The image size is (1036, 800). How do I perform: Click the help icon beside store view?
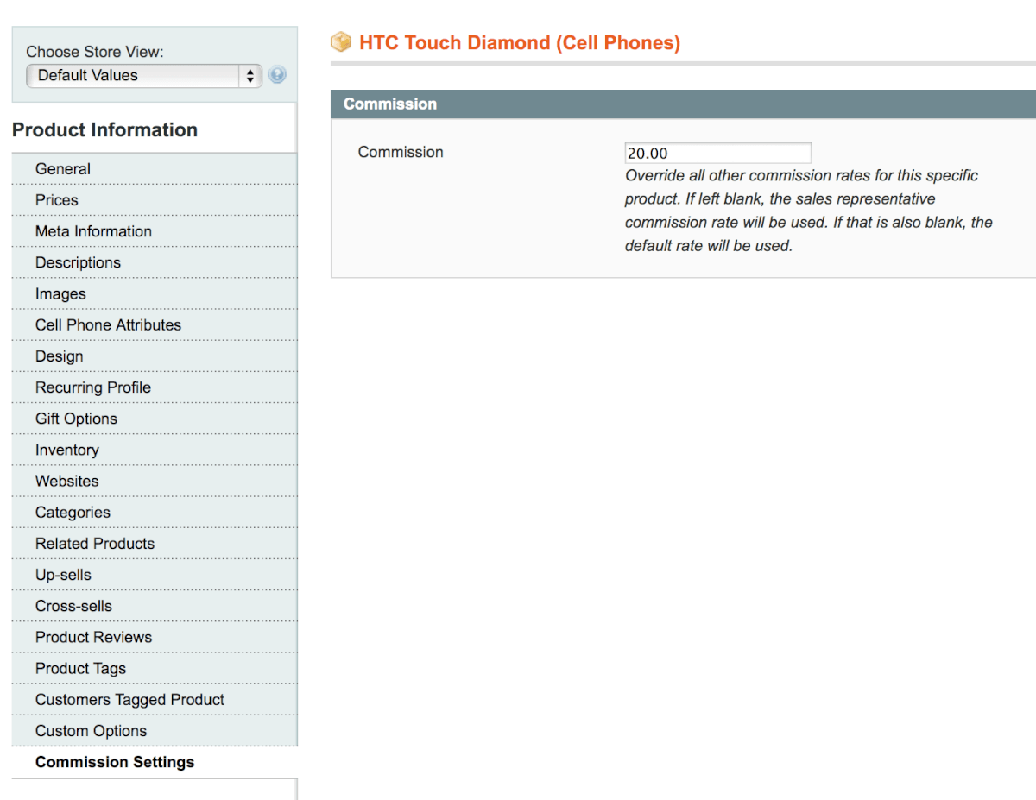click(277, 75)
